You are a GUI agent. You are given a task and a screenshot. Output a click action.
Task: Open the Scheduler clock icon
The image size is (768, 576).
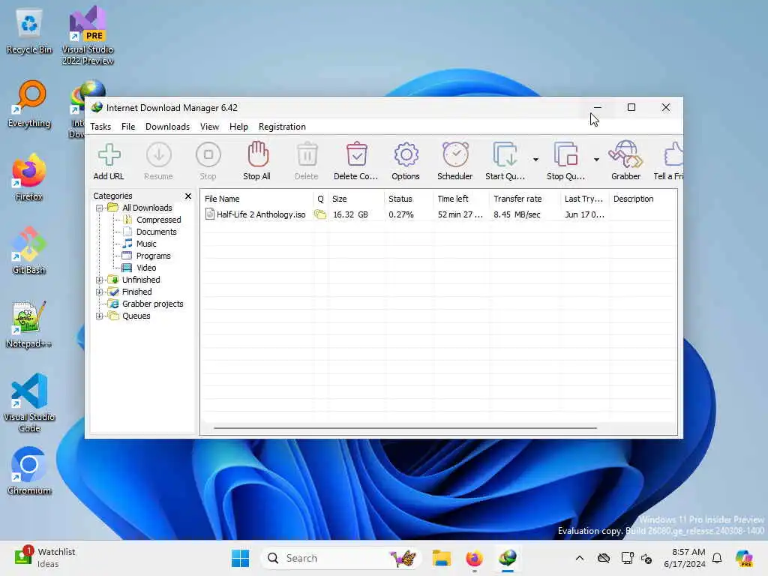click(x=455, y=154)
